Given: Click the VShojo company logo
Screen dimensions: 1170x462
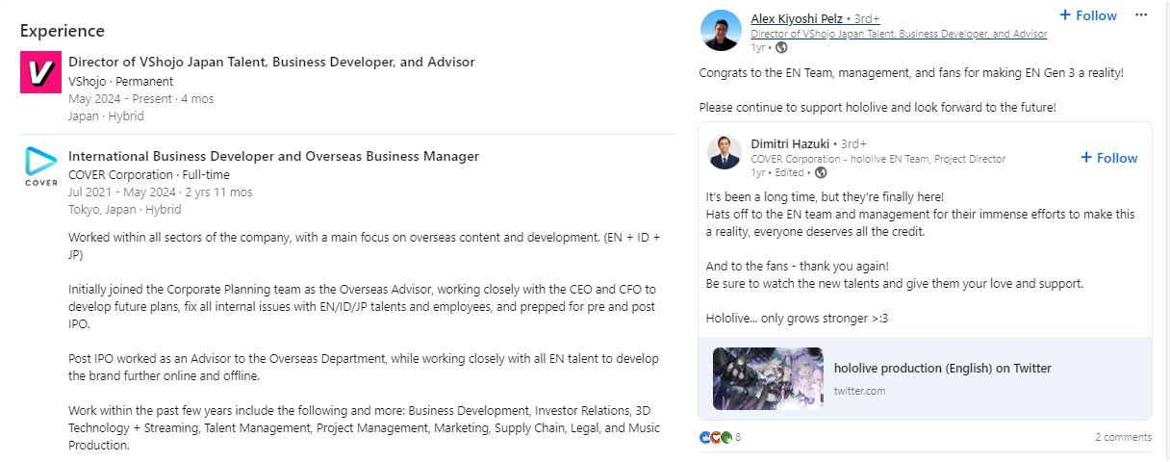Looking at the screenshot, I should 40,72.
